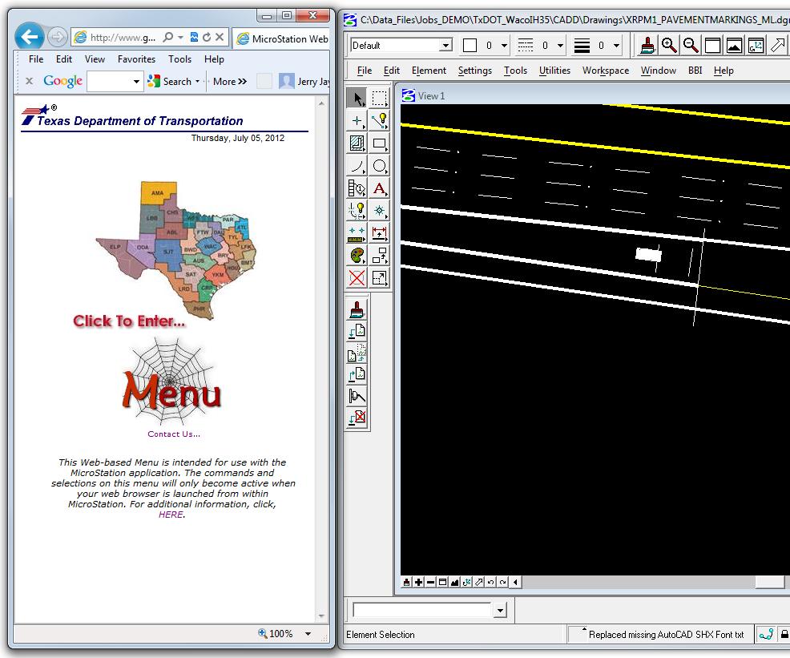The width and height of the screenshot is (790, 658).
Task: Follow the 'Contact Us...' link
Action: pos(174,434)
